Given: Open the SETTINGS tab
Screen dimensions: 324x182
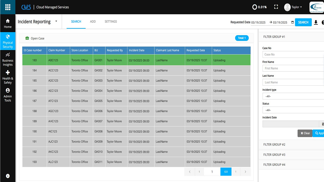Looking at the screenshot, I should click(111, 21).
